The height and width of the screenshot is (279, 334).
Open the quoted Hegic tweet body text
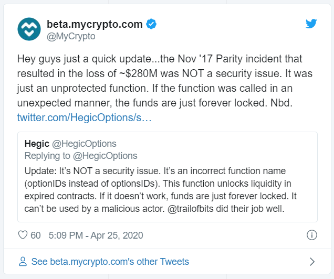coord(161,190)
